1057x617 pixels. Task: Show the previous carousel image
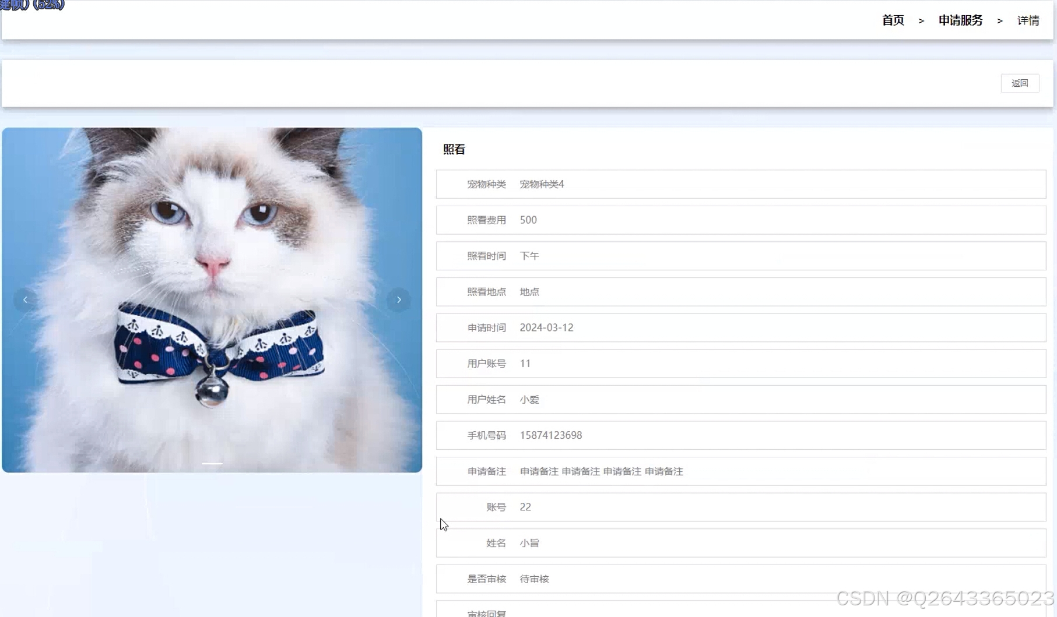click(x=25, y=299)
